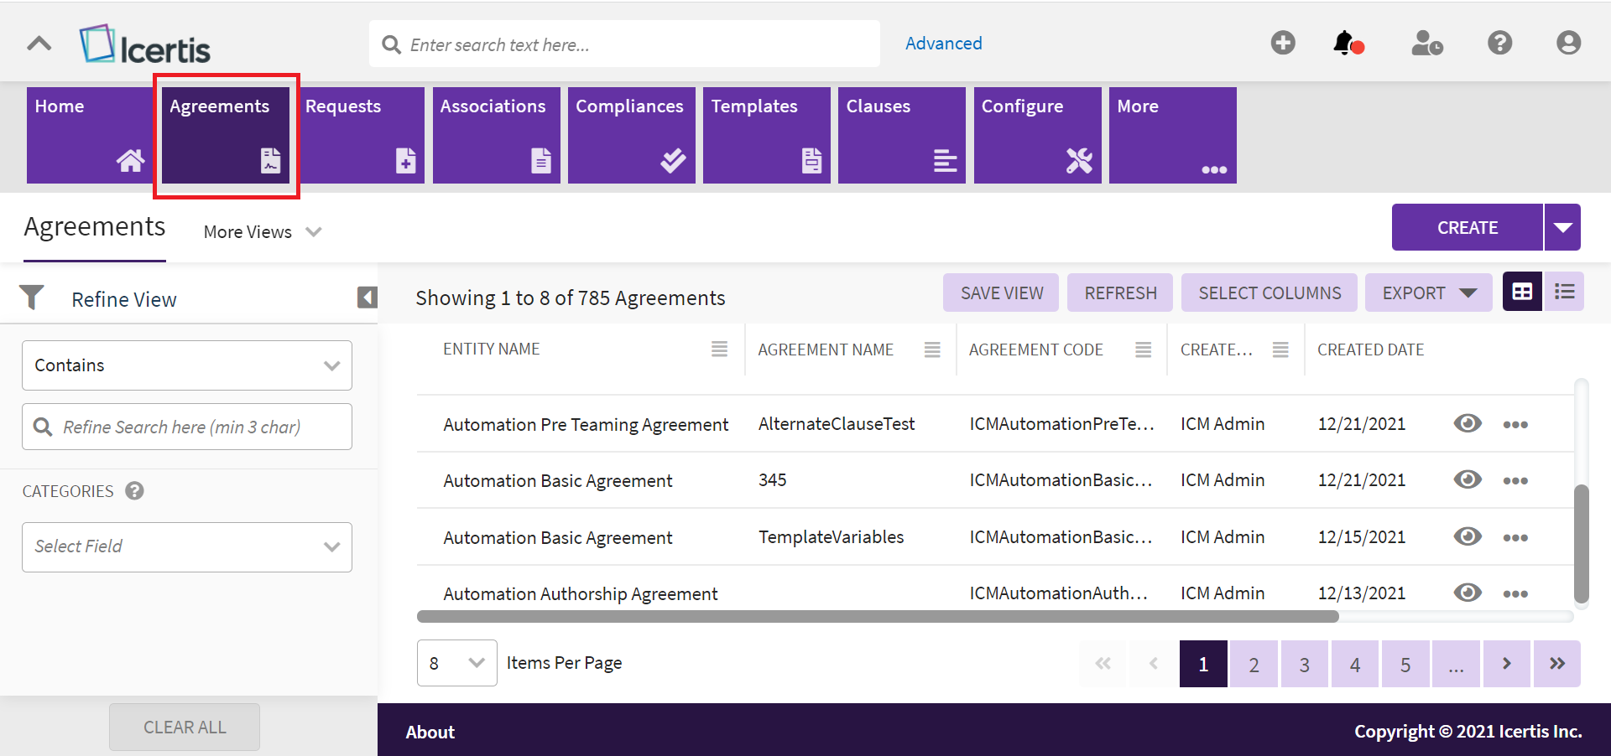Go to the Compliances tile
The width and height of the screenshot is (1611, 756).
[x=631, y=135]
